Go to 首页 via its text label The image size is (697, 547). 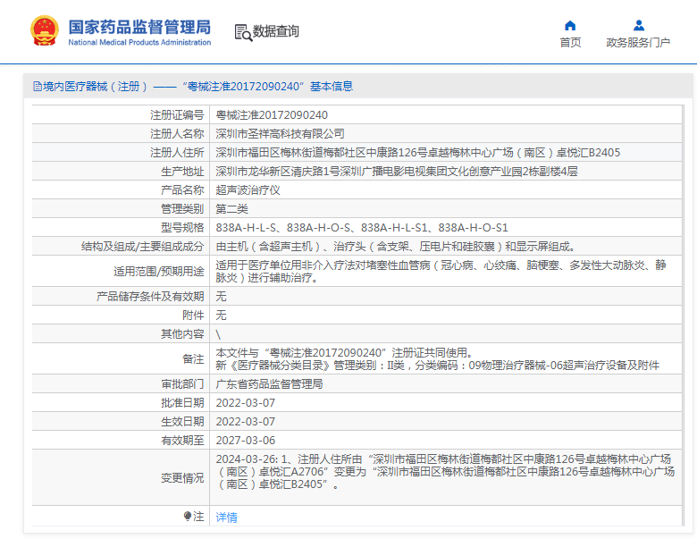pos(570,42)
